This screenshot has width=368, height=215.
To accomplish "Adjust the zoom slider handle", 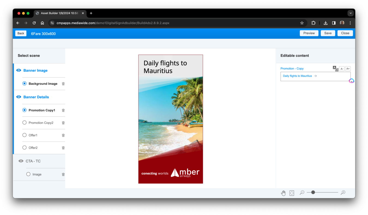I will (313, 192).
